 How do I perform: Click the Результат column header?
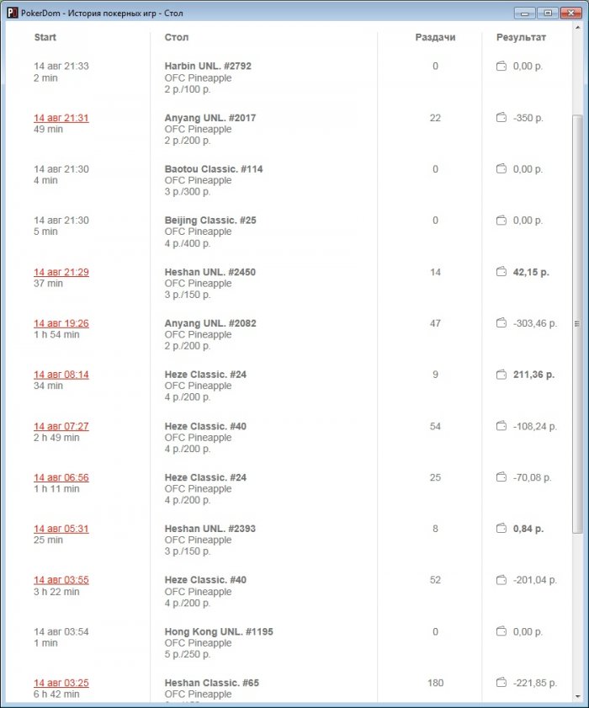pyautogui.click(x=521, y=37)
